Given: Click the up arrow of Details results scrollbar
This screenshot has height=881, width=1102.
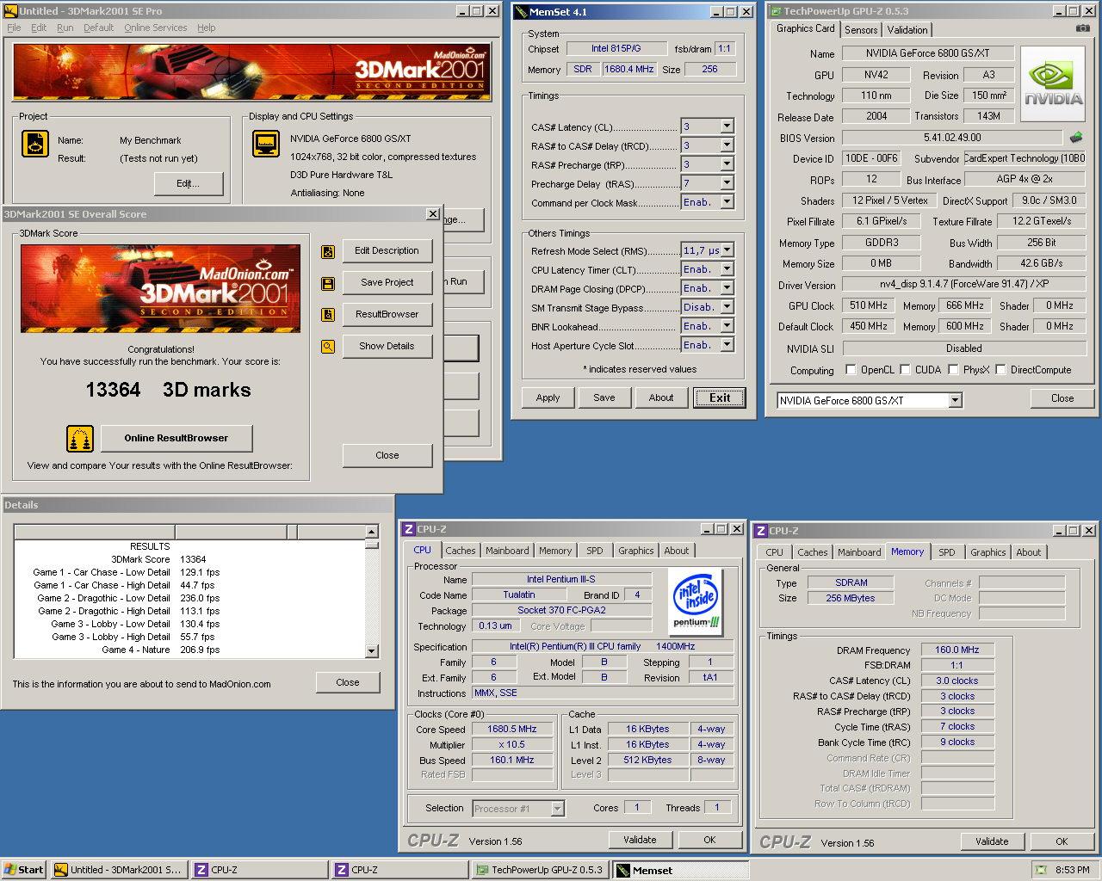Looking at the screenshot, I should pyautogui.click(x=372, y=532).
